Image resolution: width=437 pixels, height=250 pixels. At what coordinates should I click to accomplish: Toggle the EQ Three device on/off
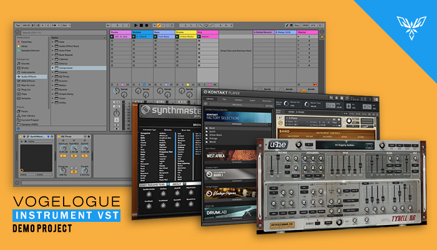click(59, 137)
